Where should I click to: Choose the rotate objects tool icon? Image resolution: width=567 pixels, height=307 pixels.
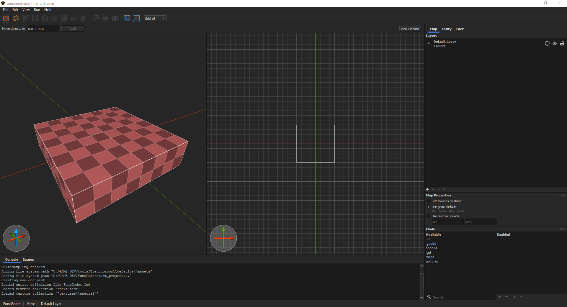pyautogui.click(x=64, y=18)
